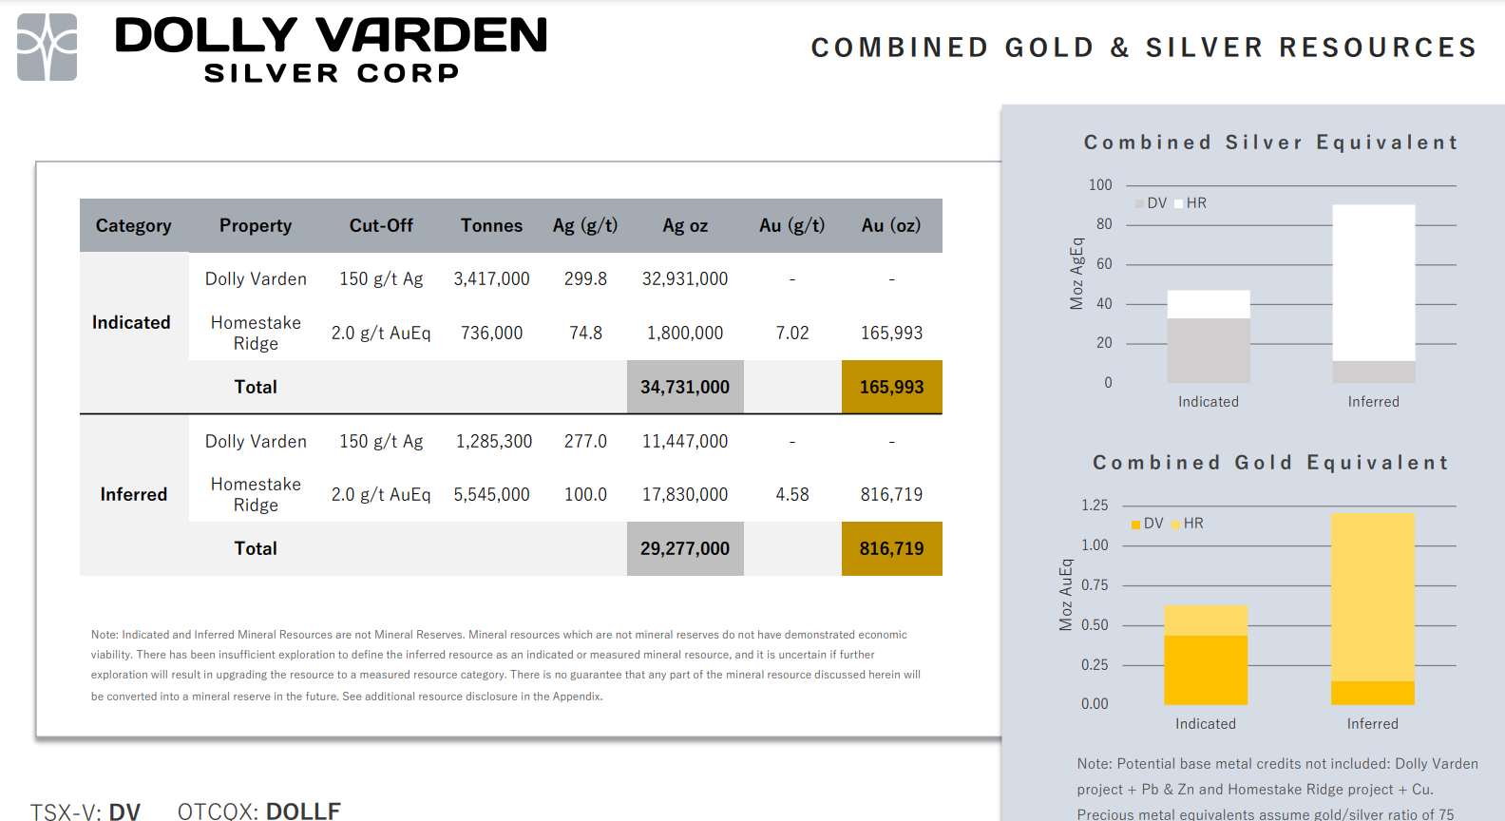Click the silver ounces value 1,800,000
The image size is (1505, 821).
[x=685, y=334]
